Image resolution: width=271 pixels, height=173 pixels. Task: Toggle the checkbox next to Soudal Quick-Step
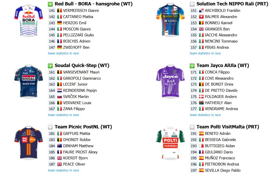pyautogui.click(x=50, y=66)
